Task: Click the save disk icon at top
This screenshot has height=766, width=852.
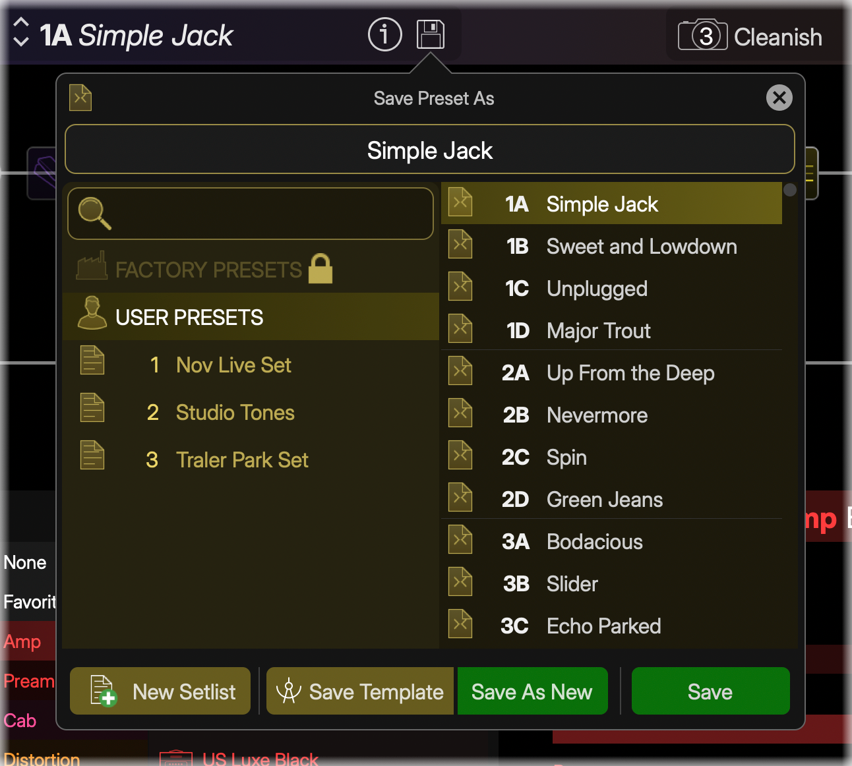Action: (x=430, y=34)
